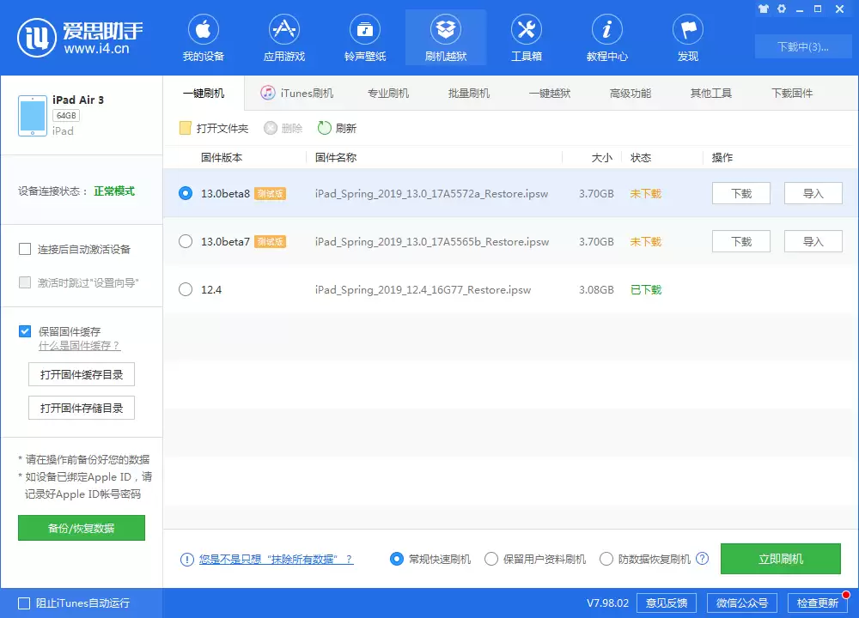Click 下载 button for 13.0beta8

pyautogui.click(x=741, y=193)
